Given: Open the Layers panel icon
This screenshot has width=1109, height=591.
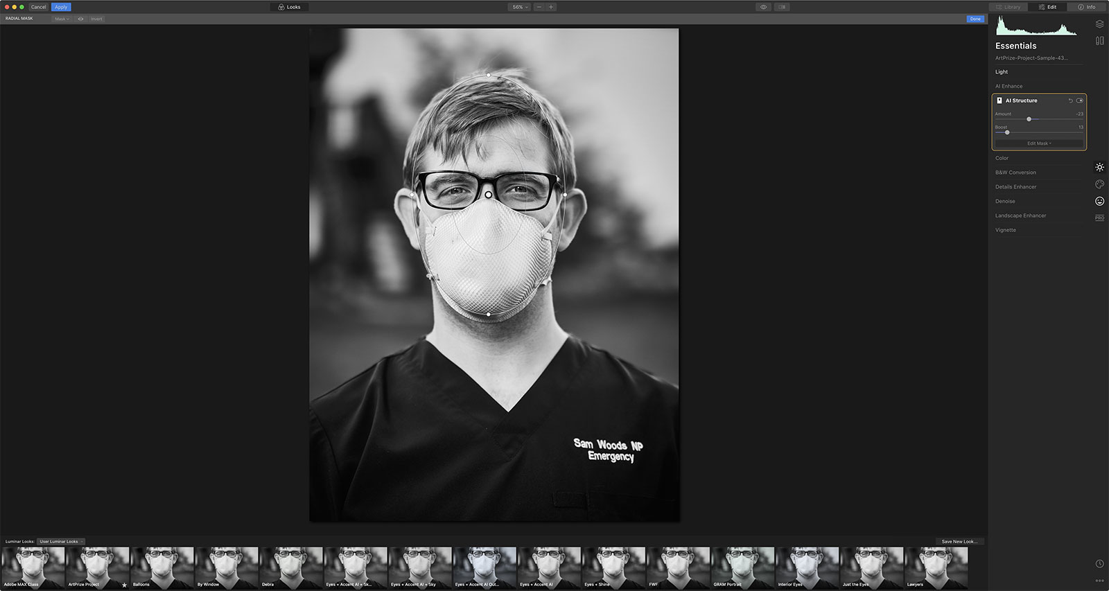Looking at the screenshot, I should coord(1099,24).
